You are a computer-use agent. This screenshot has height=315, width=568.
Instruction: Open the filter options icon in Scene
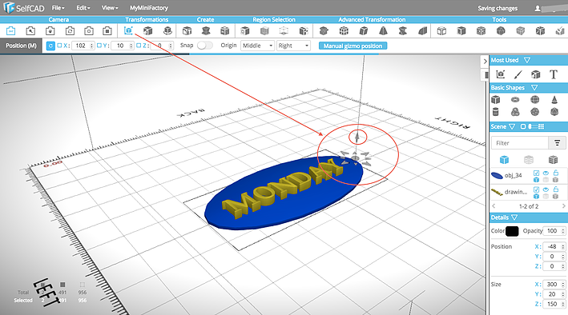point(557,143)
